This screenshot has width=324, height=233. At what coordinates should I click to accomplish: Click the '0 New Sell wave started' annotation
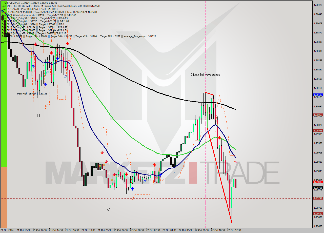coord(206,75)
